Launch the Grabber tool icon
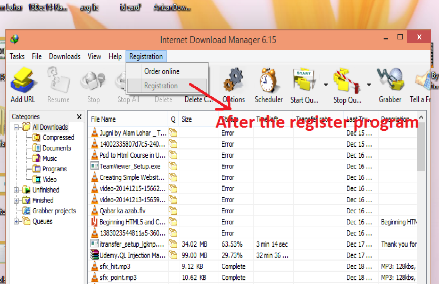The height and width of the screenshot is (284, 439). [x=390, y=80]
